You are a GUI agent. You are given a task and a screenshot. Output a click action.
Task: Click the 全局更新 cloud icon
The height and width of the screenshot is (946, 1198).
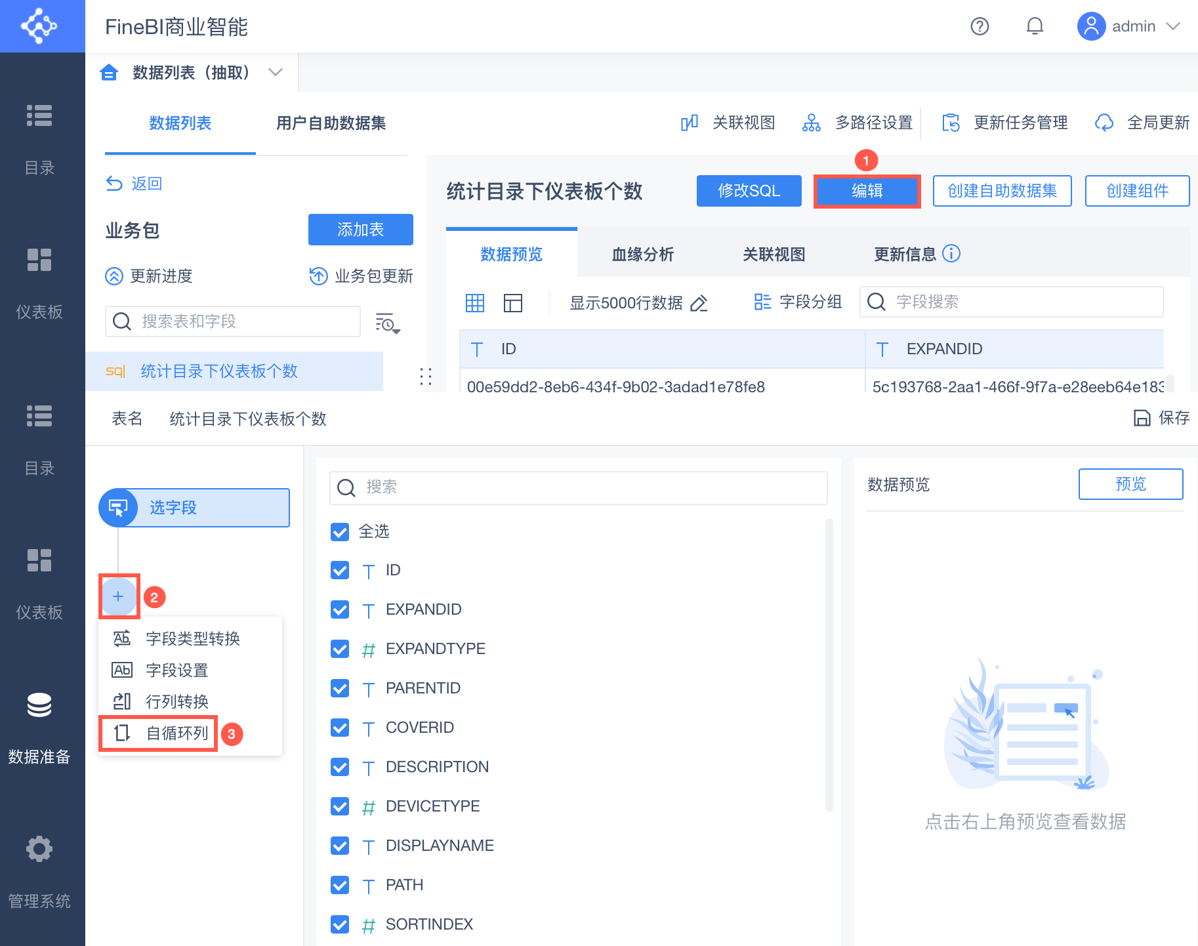(x=1104, y=123)
